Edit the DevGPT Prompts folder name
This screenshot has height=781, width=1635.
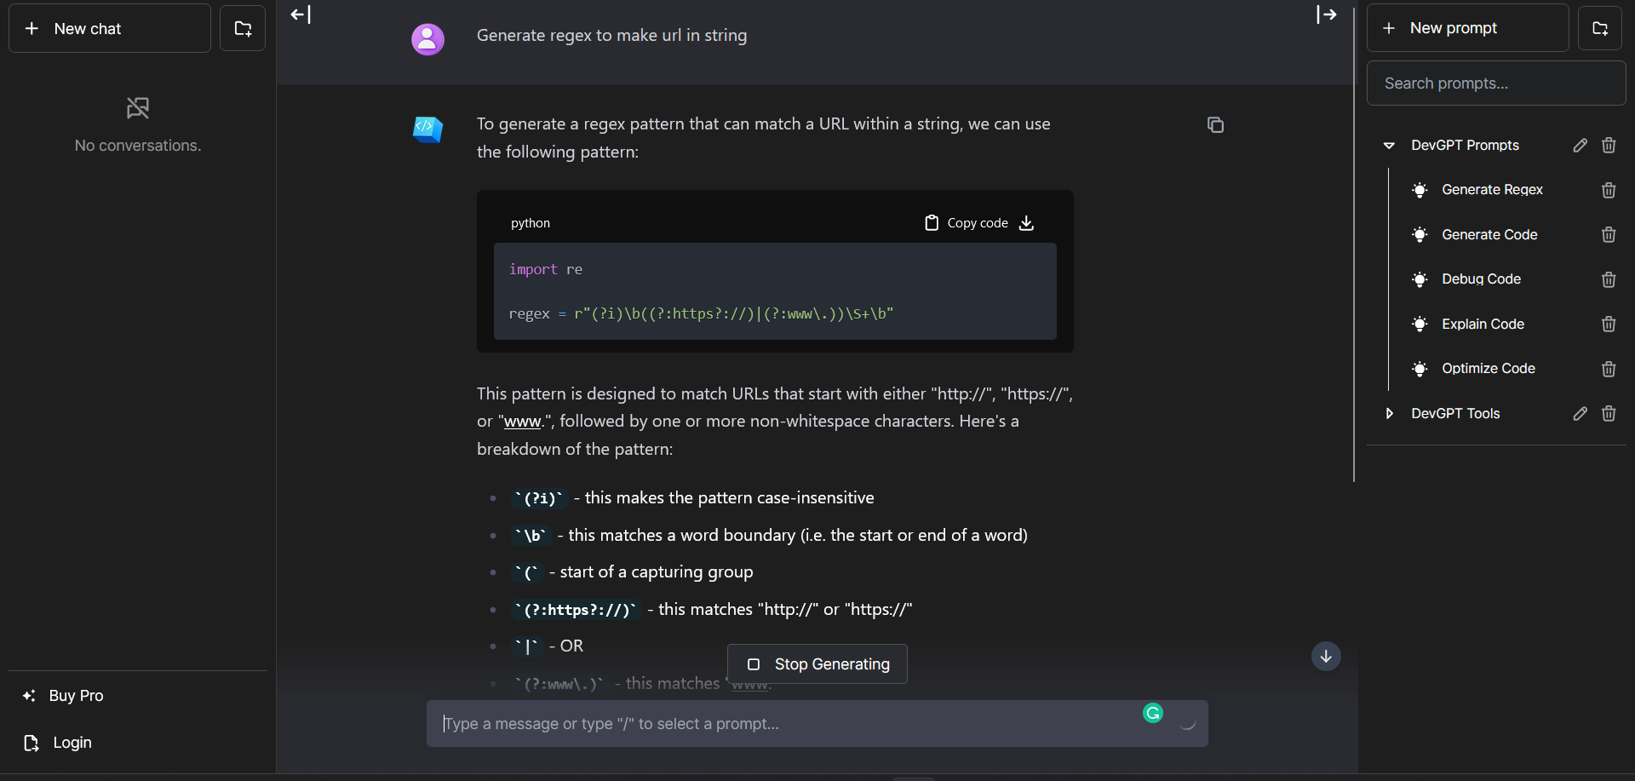(1580, 146)
